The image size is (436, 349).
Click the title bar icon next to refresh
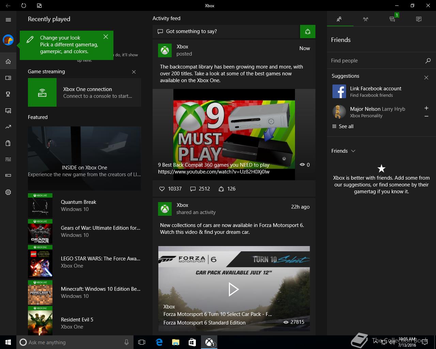click(x=39, y=5)
